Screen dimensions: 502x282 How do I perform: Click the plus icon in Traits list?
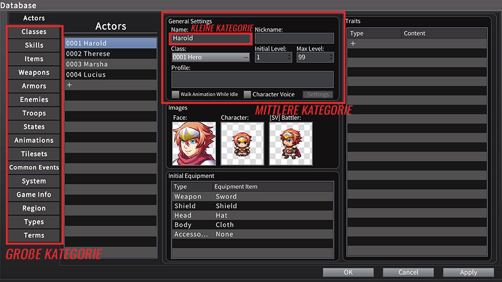[353, 44]
